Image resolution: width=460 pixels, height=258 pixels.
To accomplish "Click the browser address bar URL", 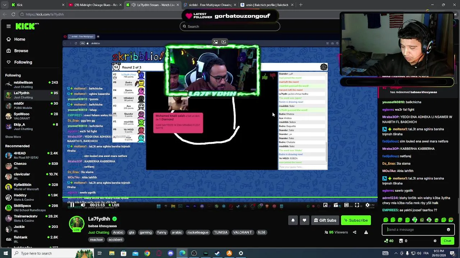I will pyautogui.click(x=45, y=14).
